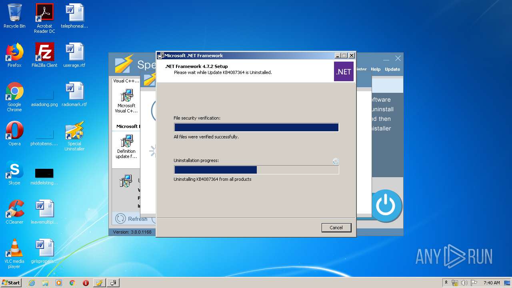Screen dimensions: 512x288
Task: Open FileZilla Client shortcut
Action: (x=44, y=55)
